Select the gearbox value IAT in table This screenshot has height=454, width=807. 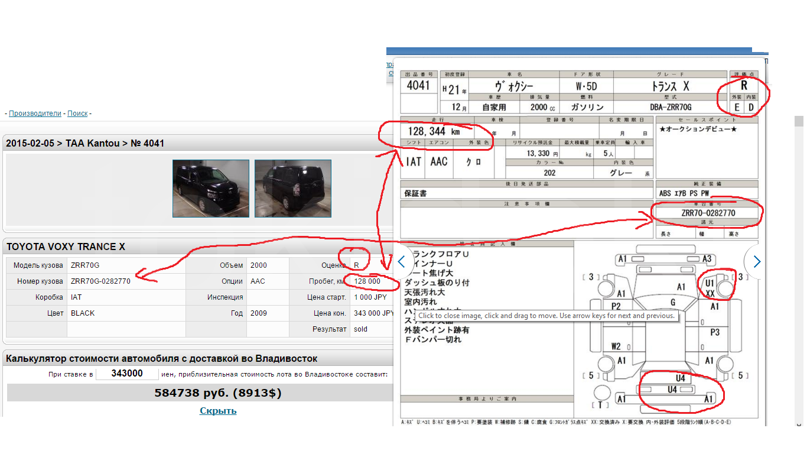[76, 297]
